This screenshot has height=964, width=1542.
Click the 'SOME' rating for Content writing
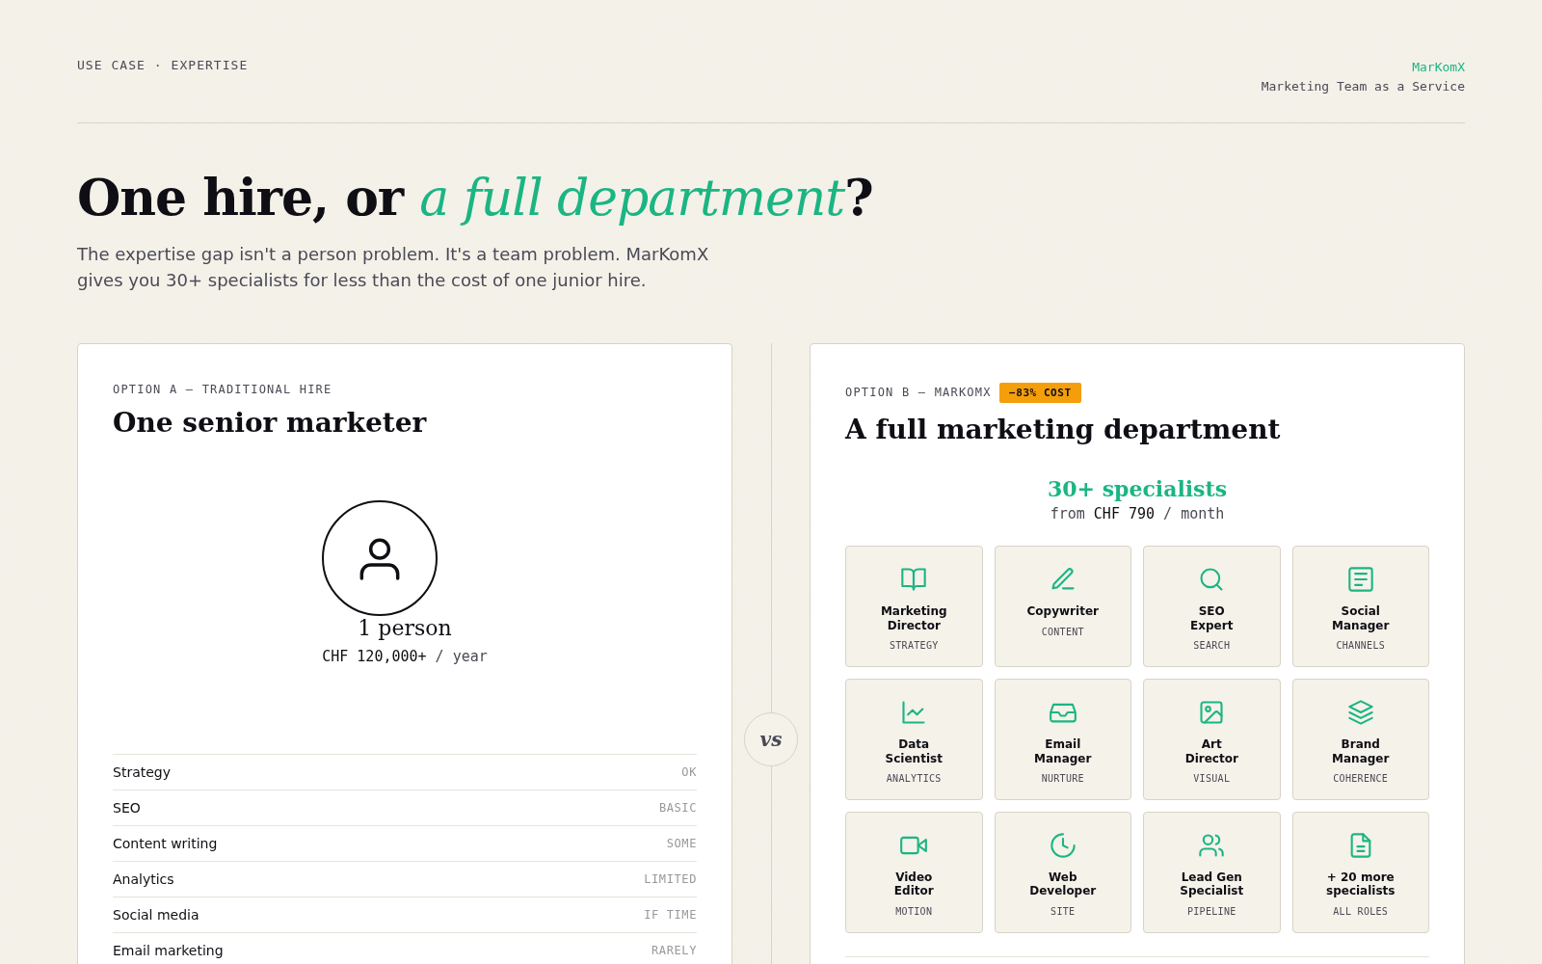click(681, 843)
